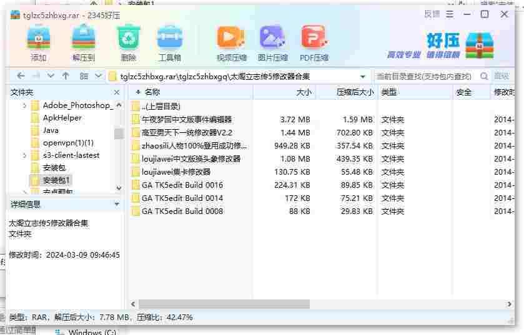Select openvpn(1)(1) folder in tree
Screen dimensions: 524x335
(68, 143)
